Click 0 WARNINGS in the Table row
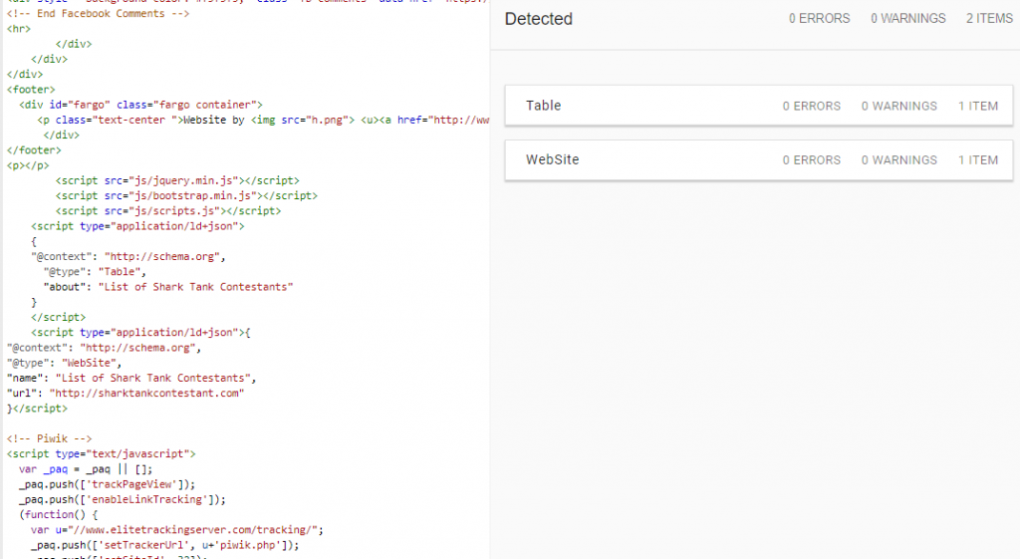 pyautogui.click(x=899, y=106)
